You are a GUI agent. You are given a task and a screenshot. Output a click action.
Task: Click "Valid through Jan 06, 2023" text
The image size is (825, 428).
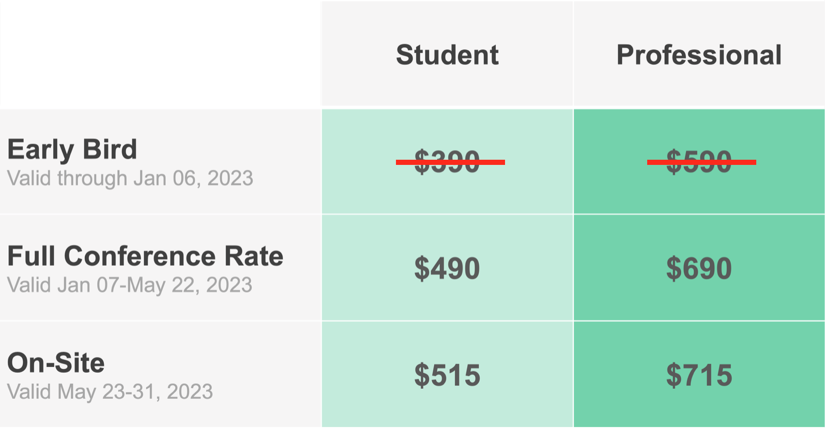click(130, 179)
